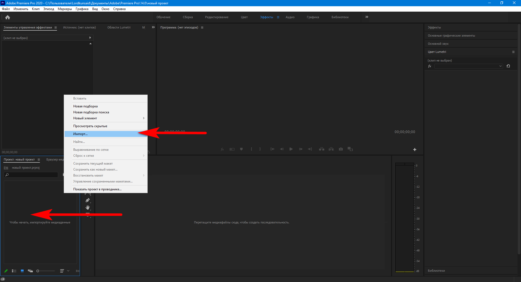This screenshot has width=521, height=282.
Task: Switch Project panel to Icon view
Action: pyautogui.click(x=22, y=271)
